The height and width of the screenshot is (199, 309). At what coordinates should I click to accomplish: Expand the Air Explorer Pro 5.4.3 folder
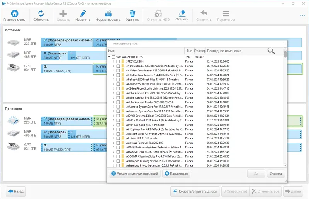pos(114,129)
